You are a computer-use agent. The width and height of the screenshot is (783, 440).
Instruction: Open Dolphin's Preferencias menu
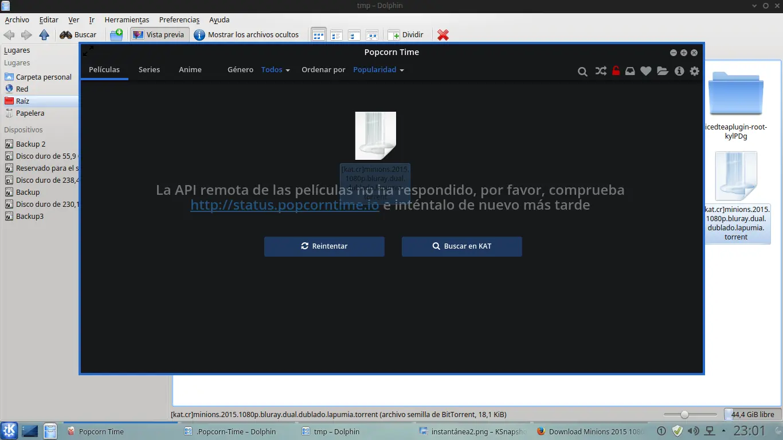[179, 19]
